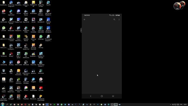Viewport: 188px width, 106px height.
Task: Select the PokerStars desktop shortcut
Action: click(26, 97)
